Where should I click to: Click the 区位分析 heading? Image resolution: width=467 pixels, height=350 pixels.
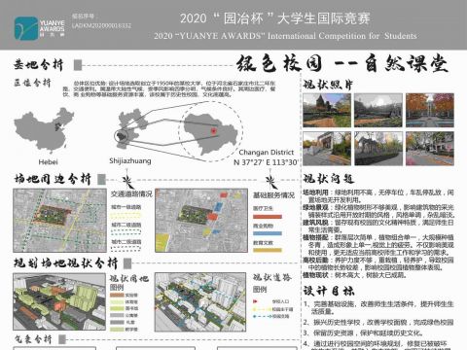32,83
